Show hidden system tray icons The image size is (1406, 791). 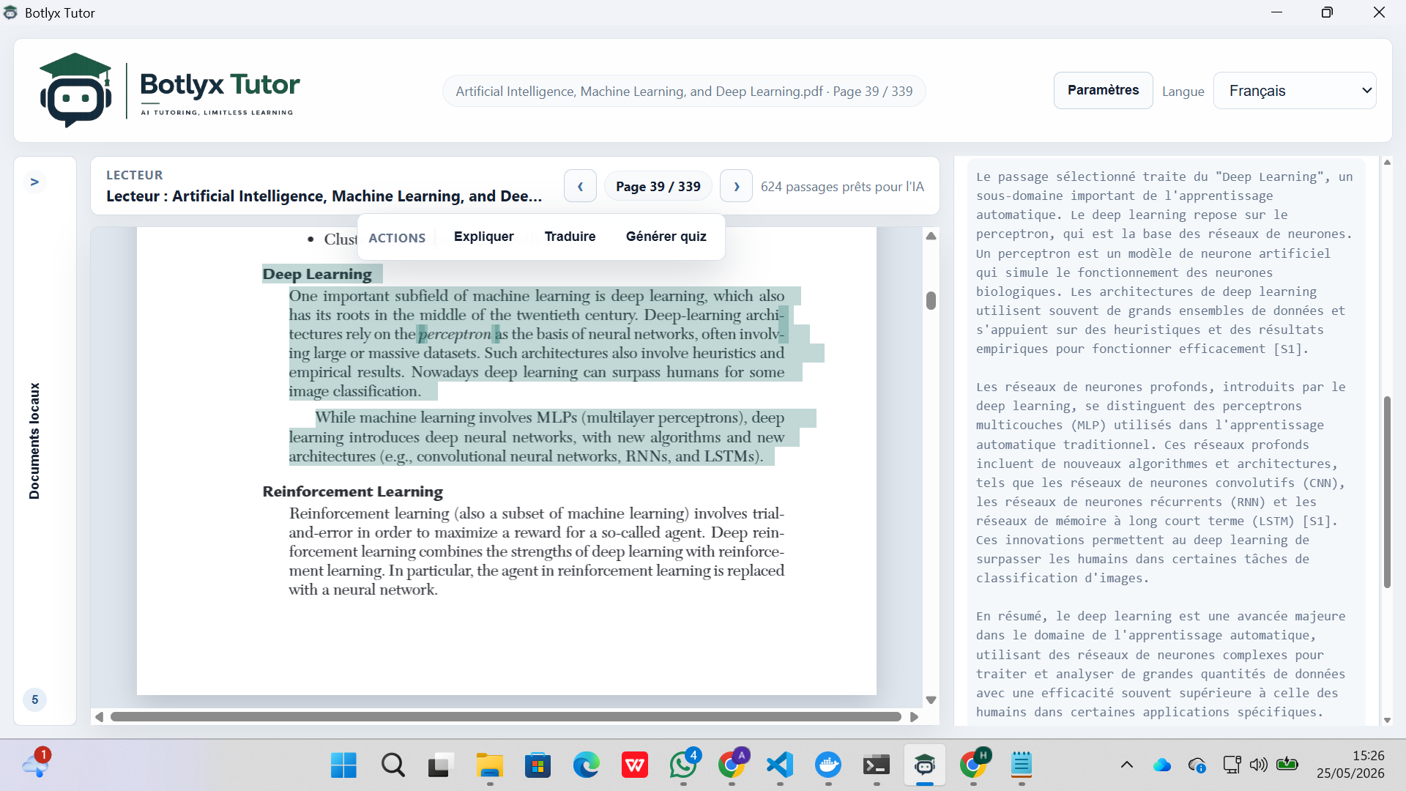[x=1127, y=765]
